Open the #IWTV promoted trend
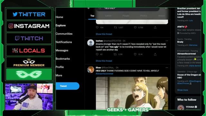Screen dimensions: 206x116 click(x=182, y=27)
